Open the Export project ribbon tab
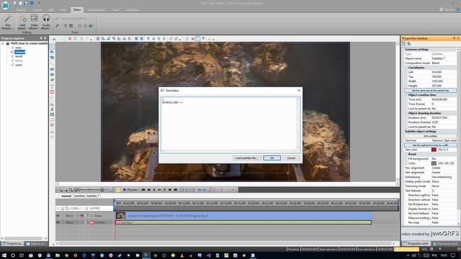This screenshot has width=461, height=259. coord(97,9)
